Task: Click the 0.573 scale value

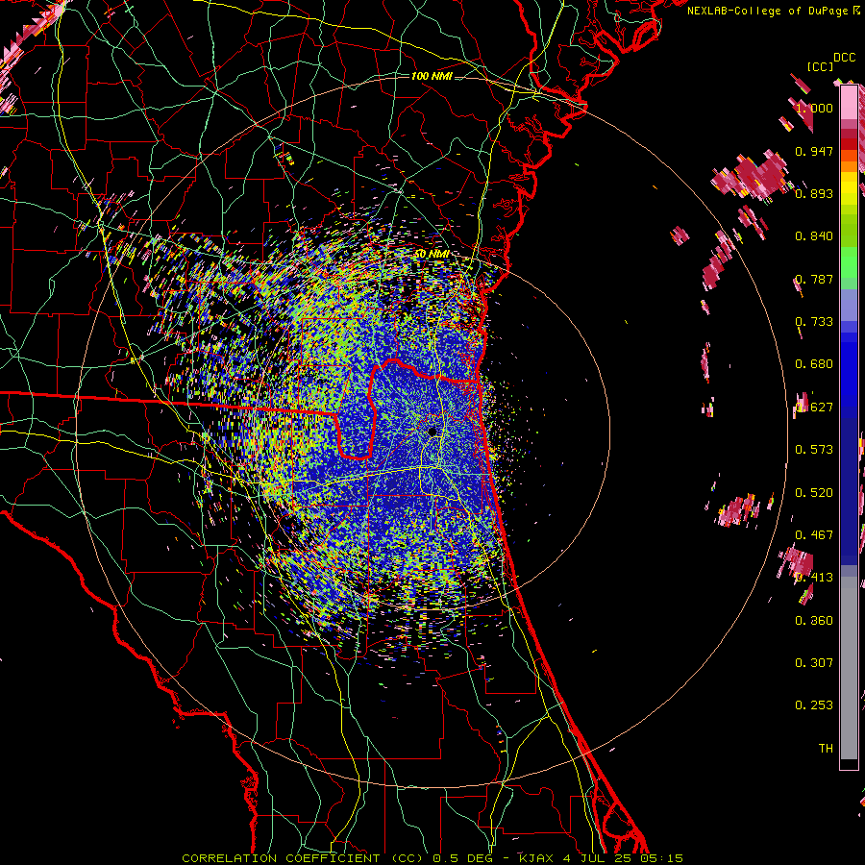Action: pyautogui.click(x=814, y=450)
